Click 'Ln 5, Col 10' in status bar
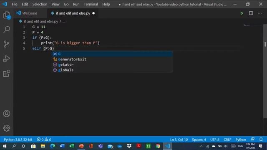This screenshot has height=150, width=267. coord(179,140)
